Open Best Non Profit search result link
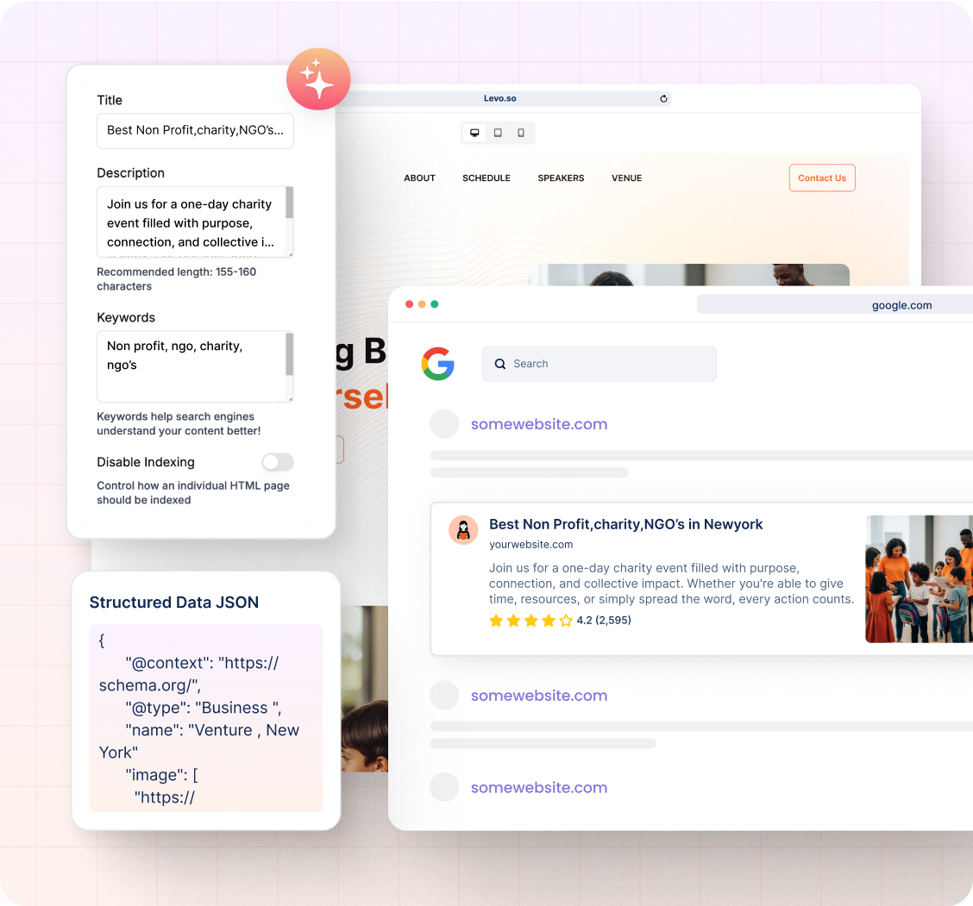This screenshot has width=973, height=906. pos(625,524)
